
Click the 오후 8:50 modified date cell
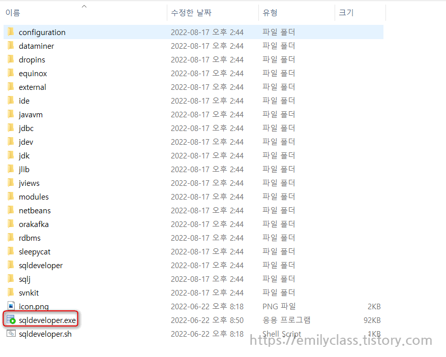point(207,320)
